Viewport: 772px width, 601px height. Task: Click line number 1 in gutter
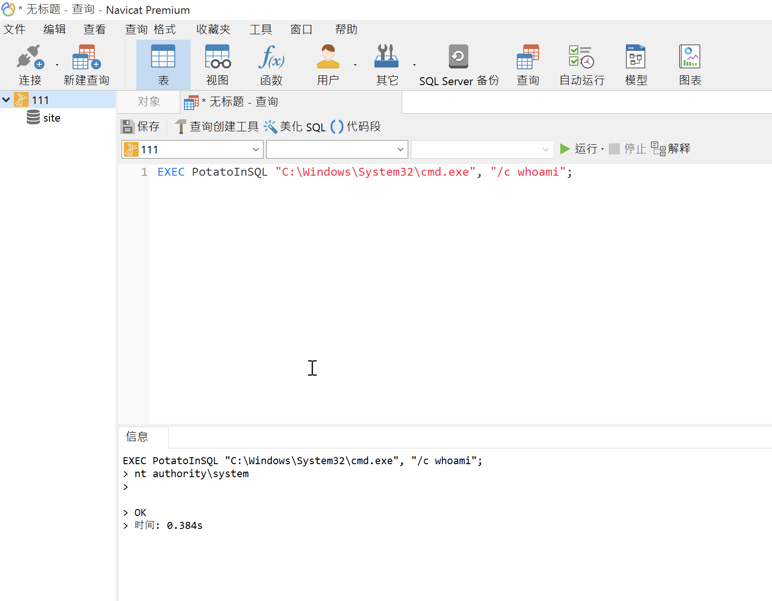144,172
